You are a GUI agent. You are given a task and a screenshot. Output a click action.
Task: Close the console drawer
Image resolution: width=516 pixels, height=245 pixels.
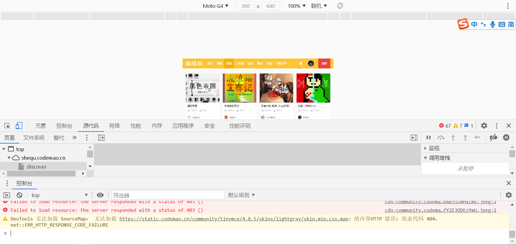tap(509, 183)
